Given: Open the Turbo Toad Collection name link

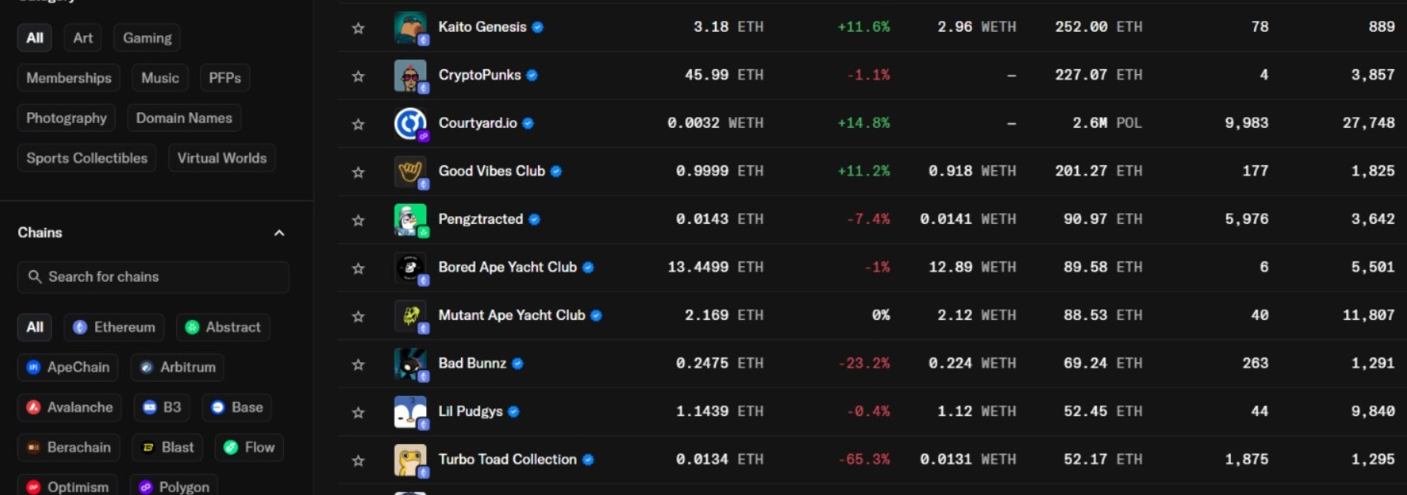Looking at the screenshot, I should coord(507,459).
